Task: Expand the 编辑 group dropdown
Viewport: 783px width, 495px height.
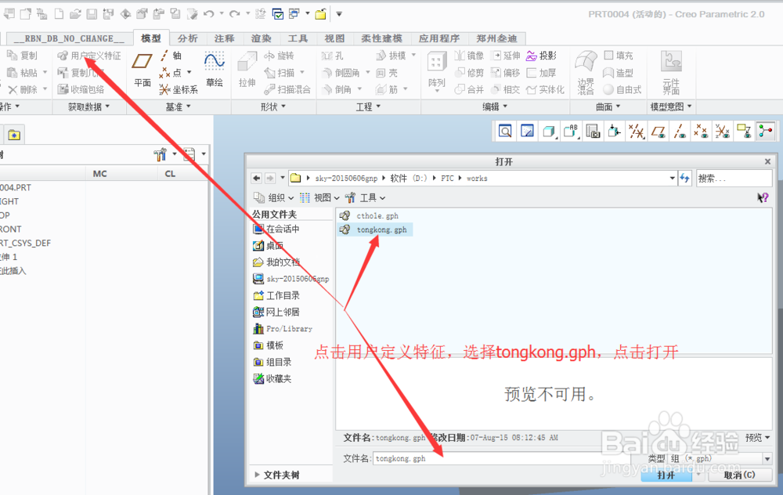Action: (495, 107)
